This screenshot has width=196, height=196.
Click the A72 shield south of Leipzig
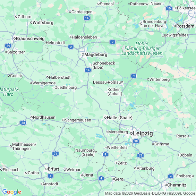coord(140,155)
